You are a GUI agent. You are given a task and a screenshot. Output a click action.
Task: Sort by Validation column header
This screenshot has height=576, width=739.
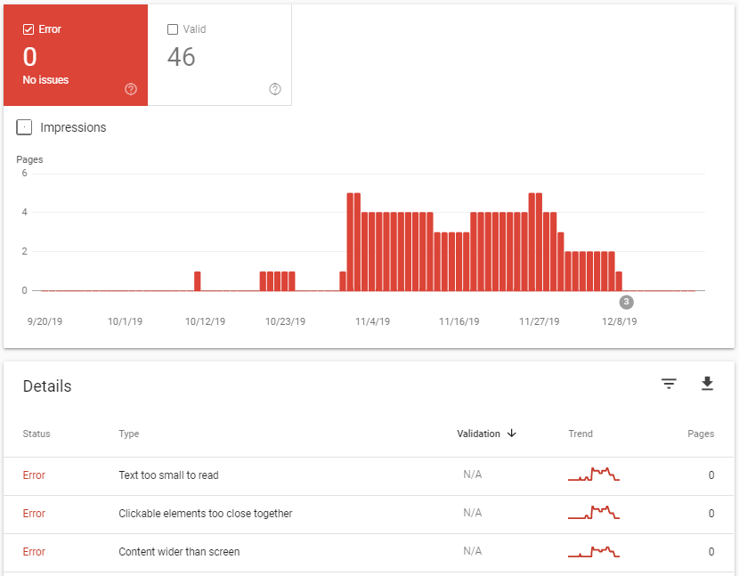coord(478,434)
